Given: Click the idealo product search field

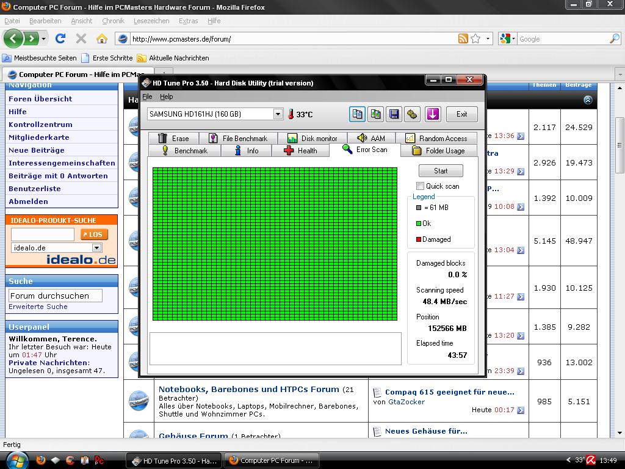Looking at the screenshot, I should pyautogui.click(x=43, y=234).
